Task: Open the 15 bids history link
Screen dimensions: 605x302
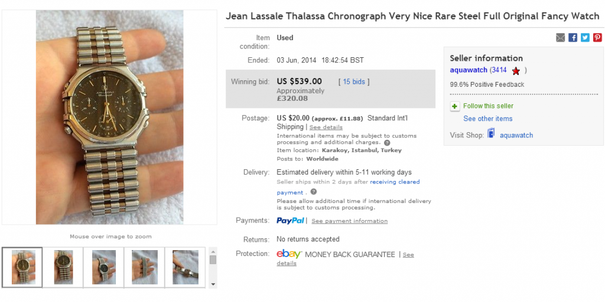Action: (x=354, y=82)
